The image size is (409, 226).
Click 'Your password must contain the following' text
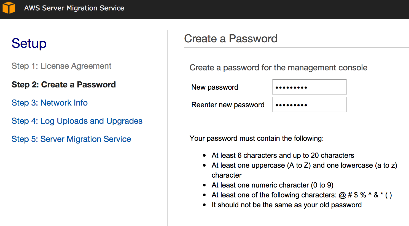[x=256, y=138]
